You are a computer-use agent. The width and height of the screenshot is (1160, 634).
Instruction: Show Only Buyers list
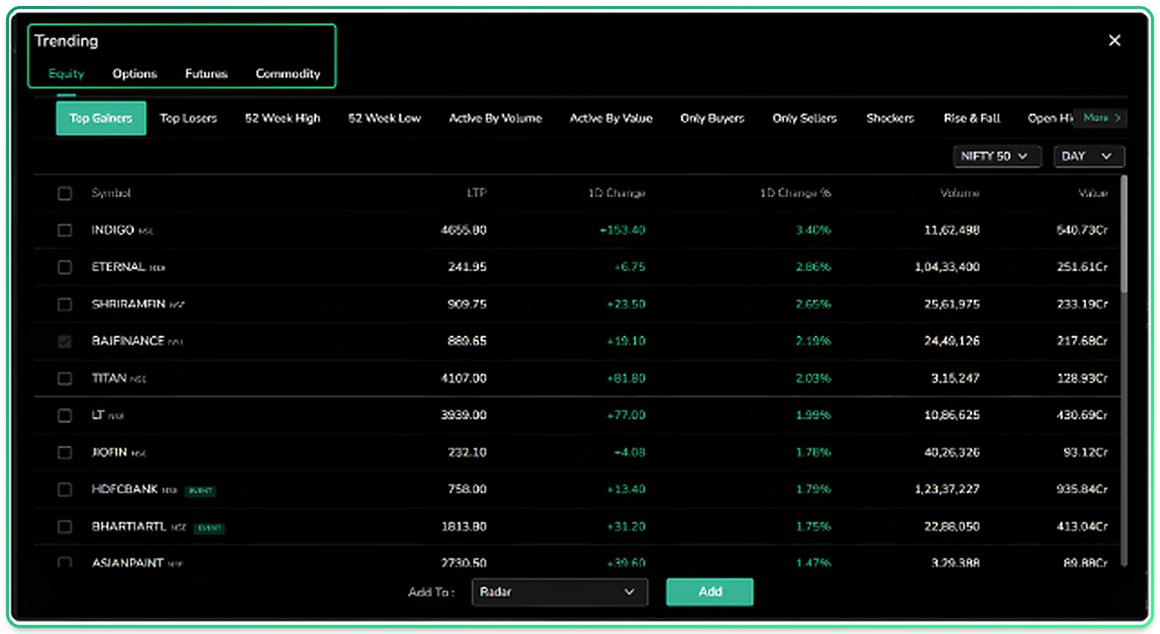click(712, 118)
